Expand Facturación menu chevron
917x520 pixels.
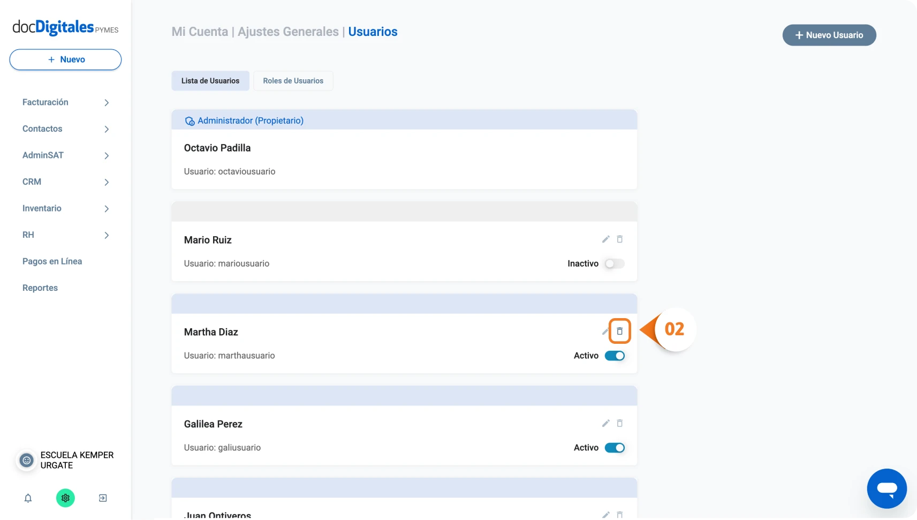(107, 103)
